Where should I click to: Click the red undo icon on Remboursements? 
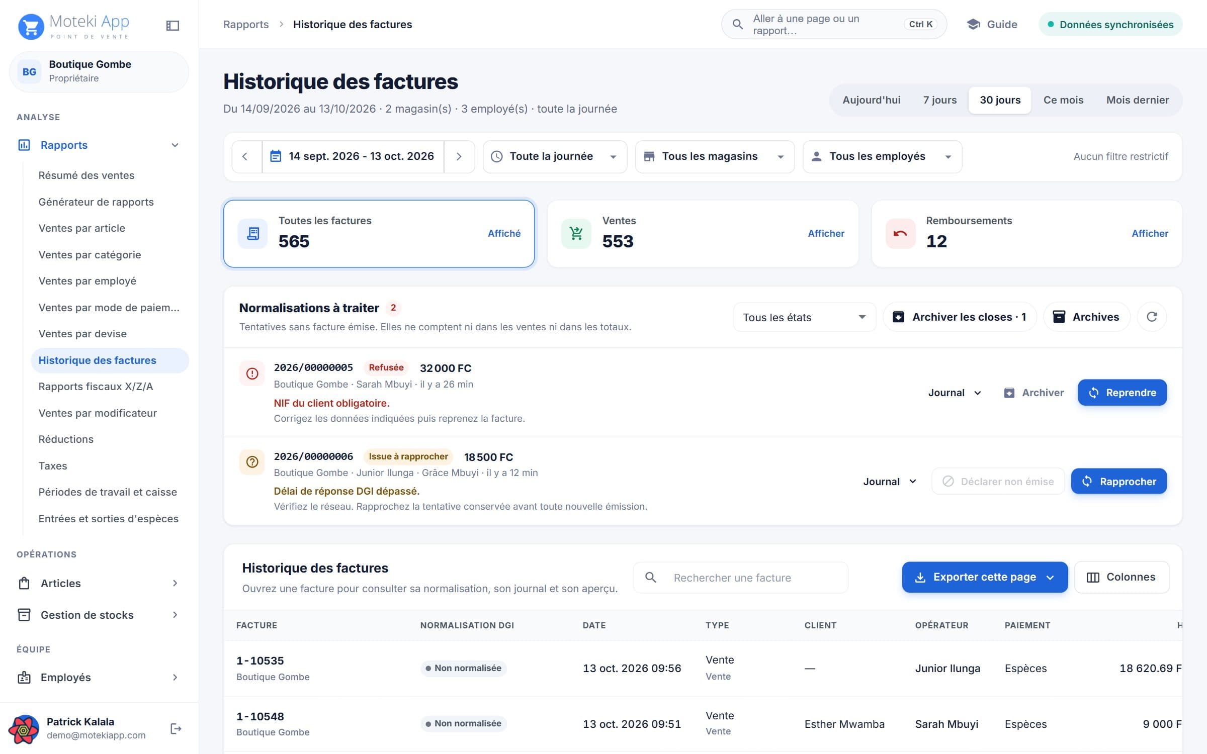click(x=900, y=234)
